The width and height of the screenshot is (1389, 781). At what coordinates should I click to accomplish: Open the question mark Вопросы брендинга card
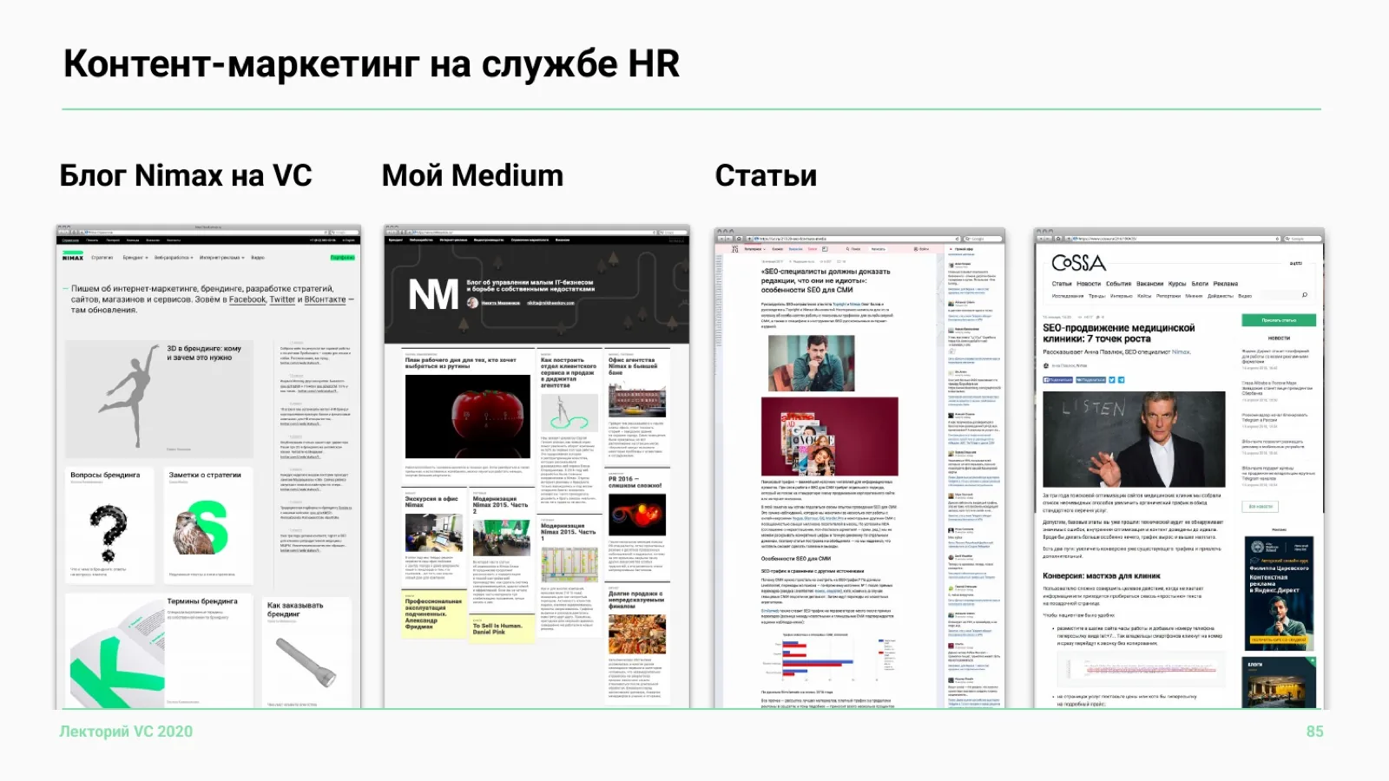(x=109, y=526)
